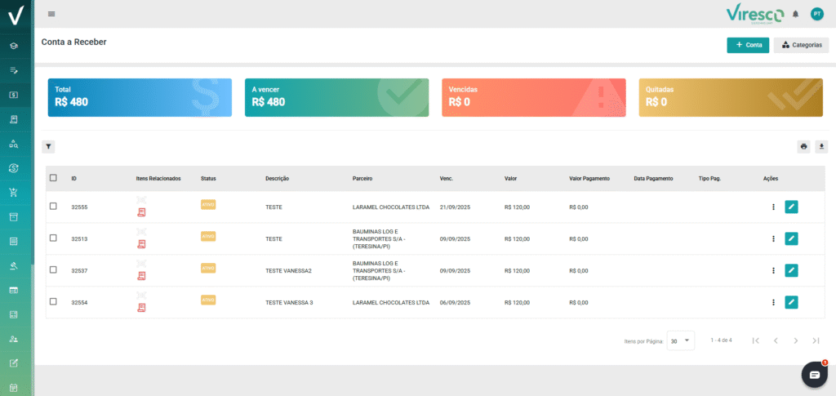Viewport: 836px width, 396px height.
Task: Open the three-dot actions menu for 32513
Action: pyautogui.click(x=773, y=238)
